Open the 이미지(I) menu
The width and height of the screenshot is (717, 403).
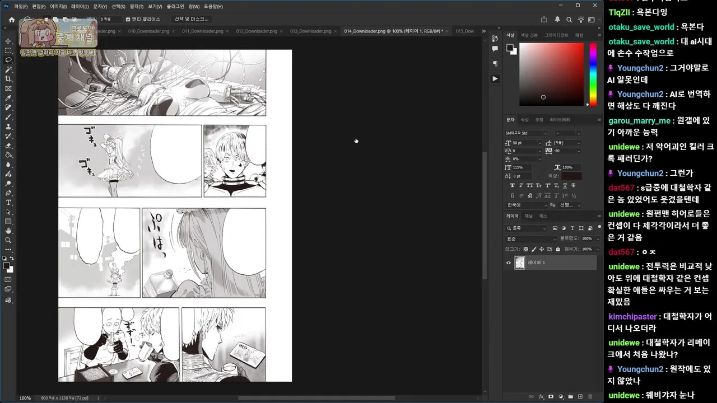(58, 6)
